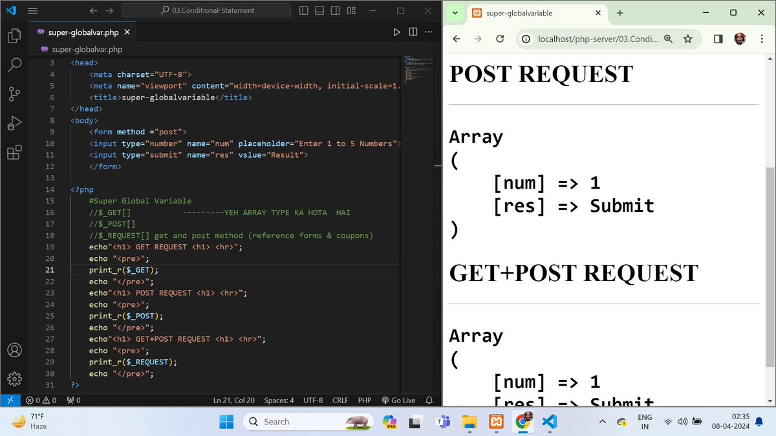Open the Search view in activity bar
776x436 pixels.
(14, 65)
